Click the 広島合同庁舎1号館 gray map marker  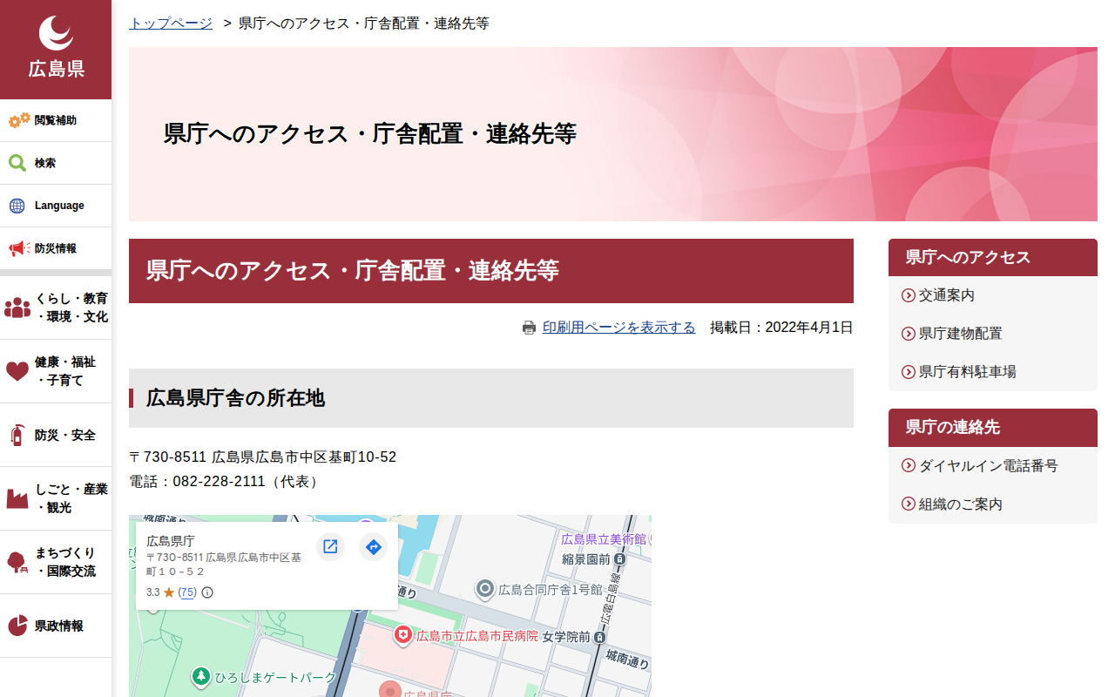(485, 590)
